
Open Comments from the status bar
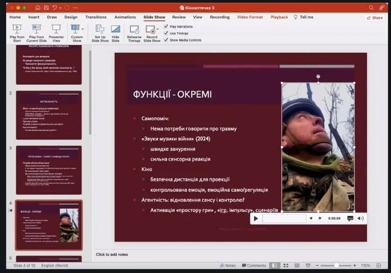(x=254, y=265)
